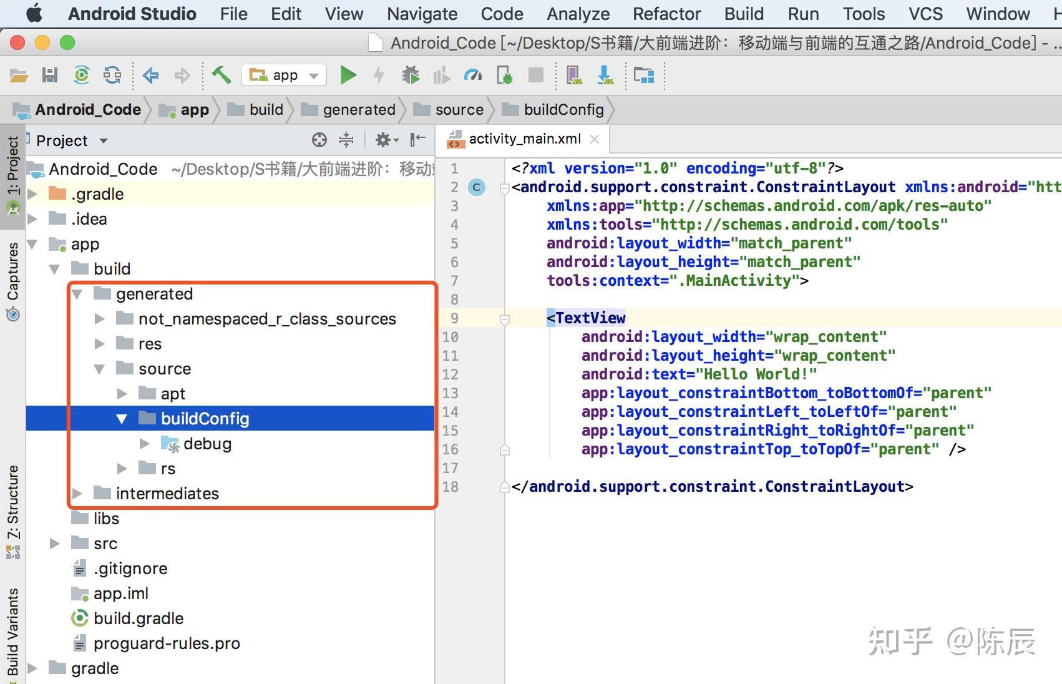This screenshot has height=684, width=1062.
Task: Click the Debug app bug icon
Action: (x=410, y=76)
